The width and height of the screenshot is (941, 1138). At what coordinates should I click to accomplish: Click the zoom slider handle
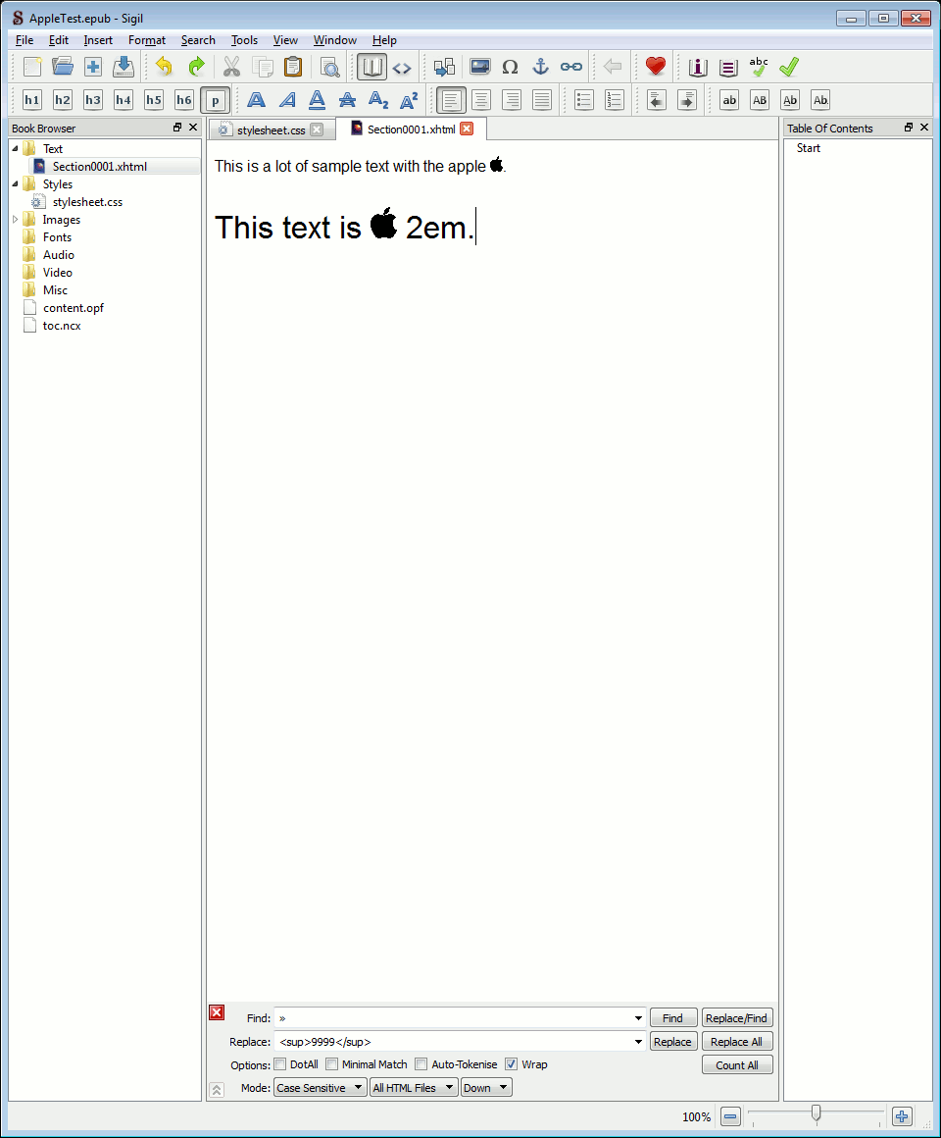tap(817, 1113)
